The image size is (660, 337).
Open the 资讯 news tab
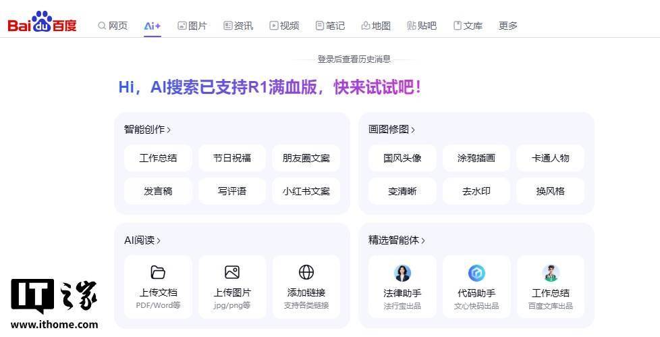coord(238,26)
